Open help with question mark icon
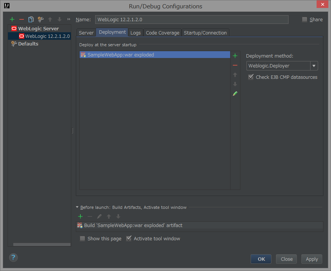 tap(13, 257)
